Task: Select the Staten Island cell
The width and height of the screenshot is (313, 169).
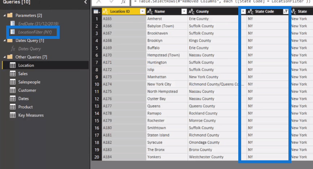Action: tap(167, 135)
